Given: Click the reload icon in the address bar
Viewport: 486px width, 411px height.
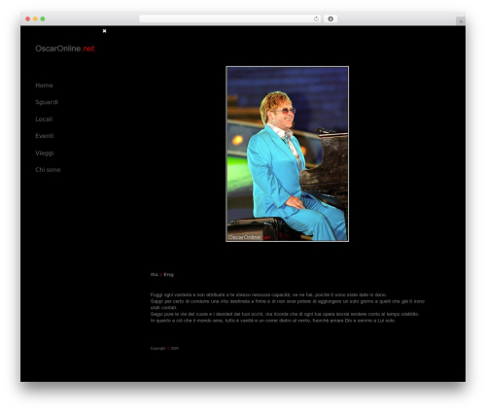Looking at the screenshot, I should pyautogui.click(x=316, y=18).
